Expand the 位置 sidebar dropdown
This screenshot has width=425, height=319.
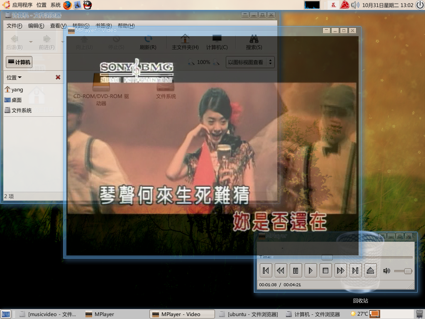coord(14,78)
